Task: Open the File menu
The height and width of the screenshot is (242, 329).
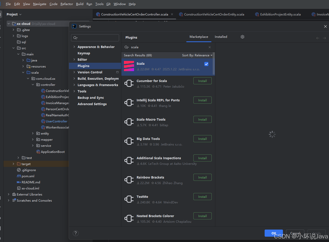Action: (8, 4)
